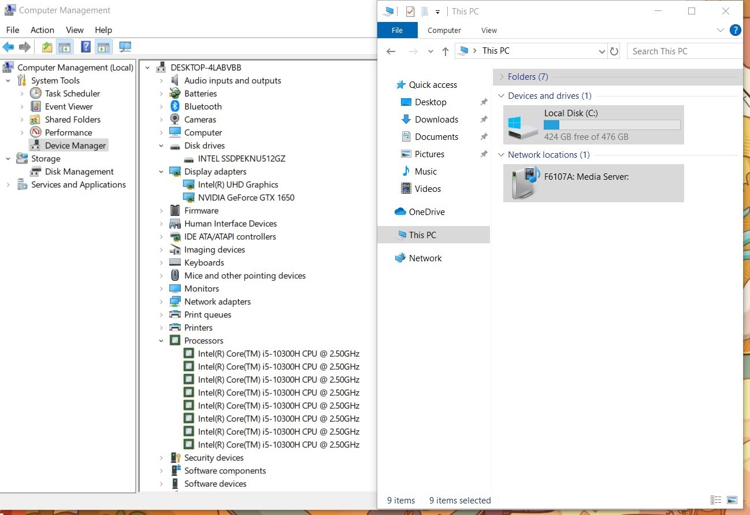Select the Local Disk (C:) drive
Screen dimensions: 750x515
593,125
